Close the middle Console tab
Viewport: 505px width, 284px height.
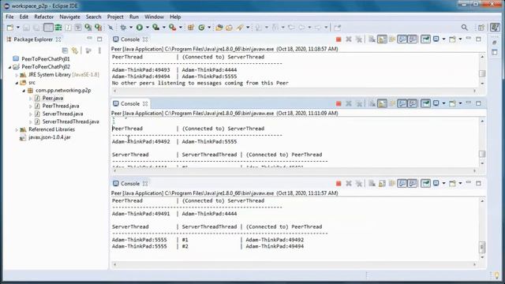145,103
